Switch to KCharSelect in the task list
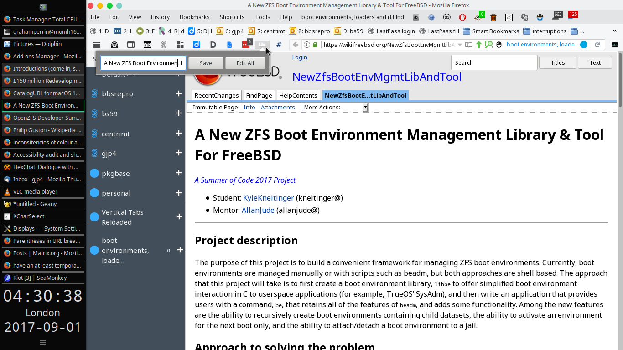Image resolution: width=623 pixels, height=350 pixels. pos(43,216)
